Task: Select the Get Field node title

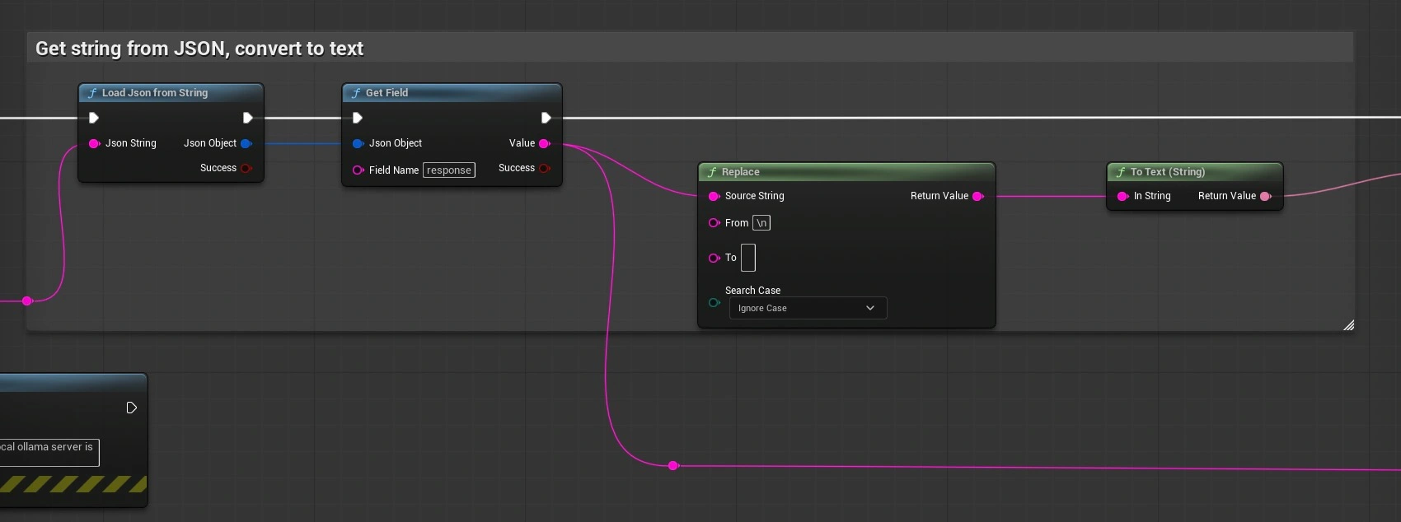Action: [x=387, y=93]
